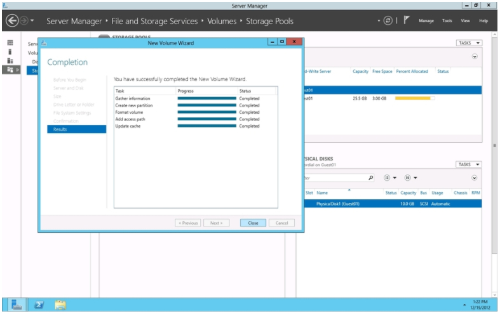This screenshot has width=500, height=314.
Task: Sort by Free Space column
Action: point(382,71)
